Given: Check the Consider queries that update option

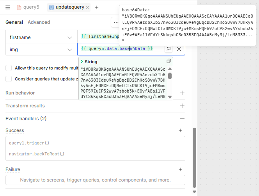Looking at the screenshot, I should (9, 79).
